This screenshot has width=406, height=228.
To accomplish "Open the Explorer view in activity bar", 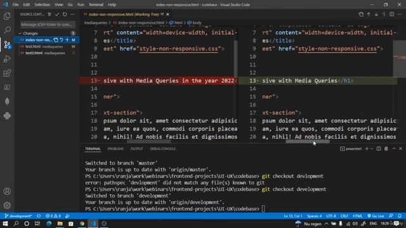I will click(x=7, y=16).
